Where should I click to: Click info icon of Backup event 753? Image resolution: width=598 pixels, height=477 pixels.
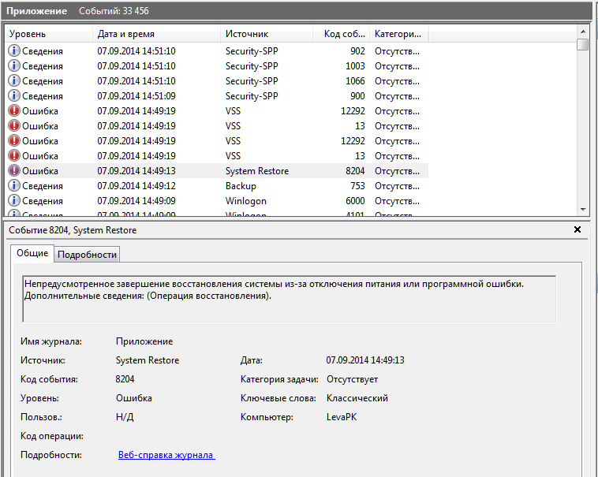pyautogui.click(x=13, y=186)
